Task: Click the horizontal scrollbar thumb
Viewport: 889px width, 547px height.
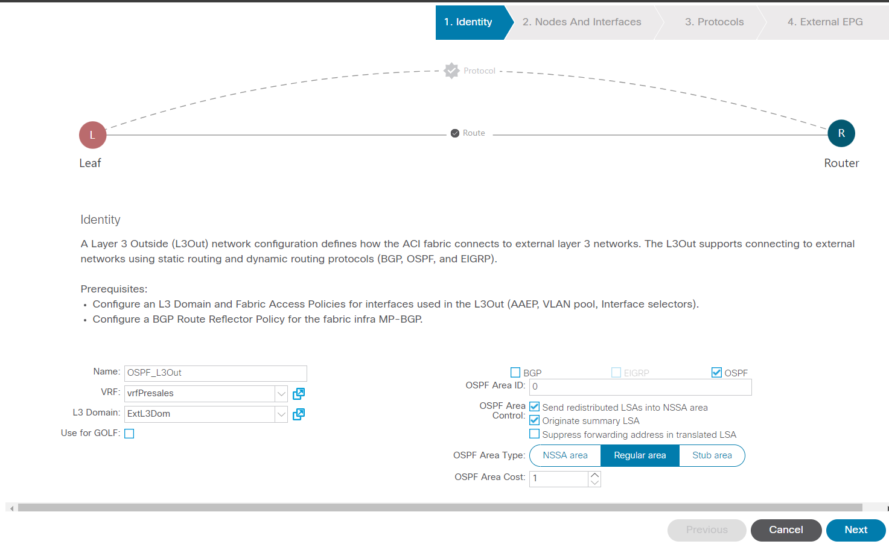Action: pyautogui.click(x=440, y=508)
